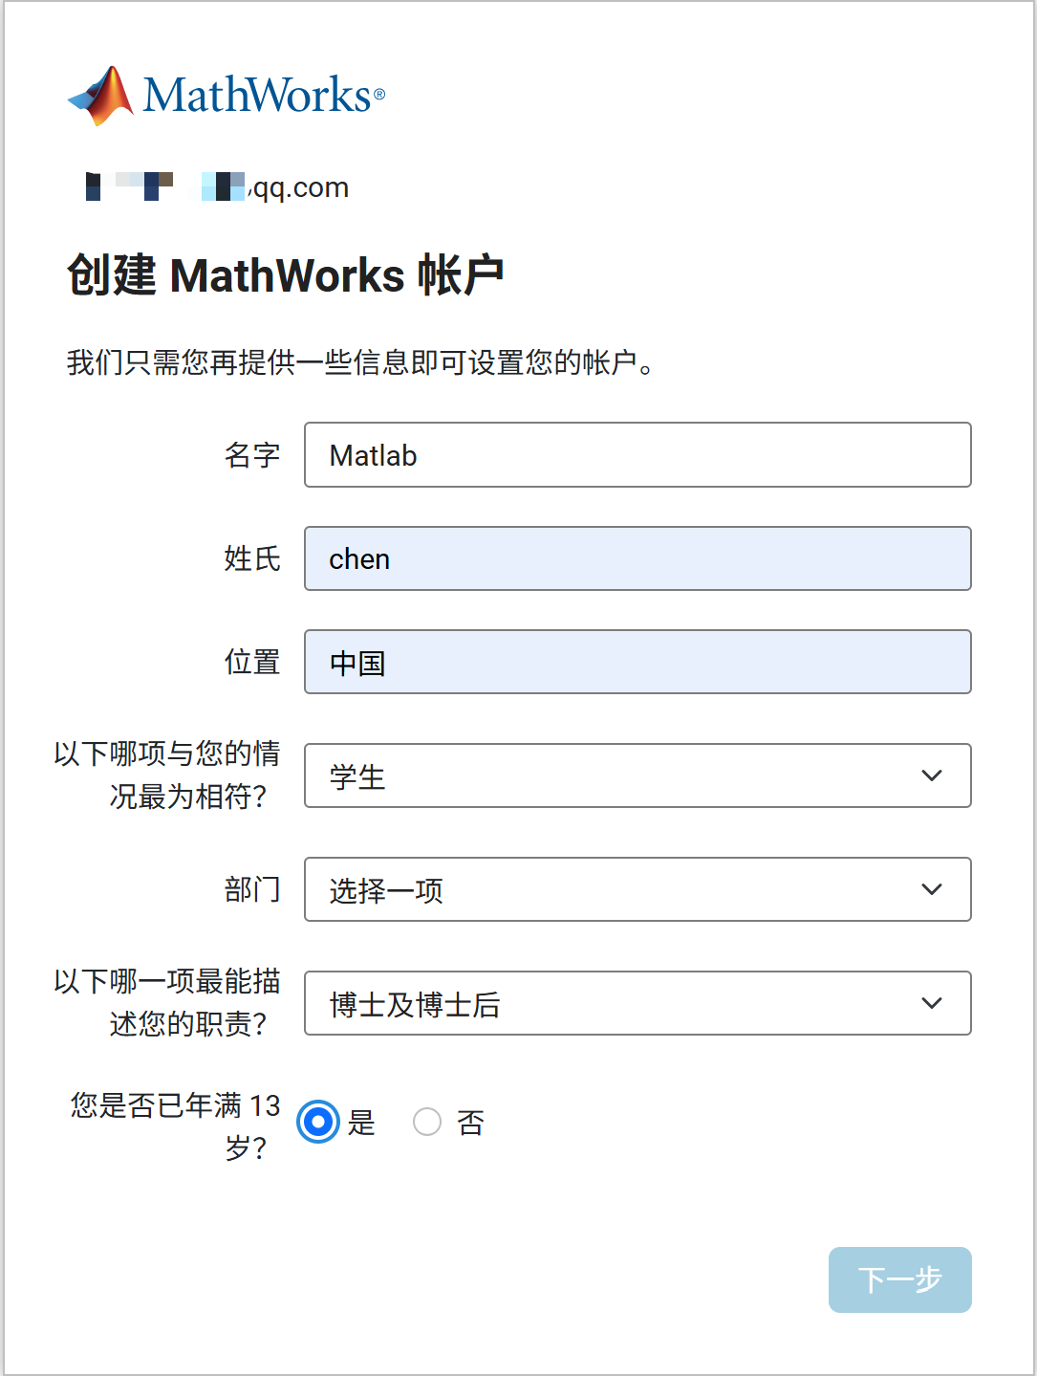Click the 创建 MathWorks 帐户 heading
The height and width of the screenshot is (1376, 1037).
point(284,274)
